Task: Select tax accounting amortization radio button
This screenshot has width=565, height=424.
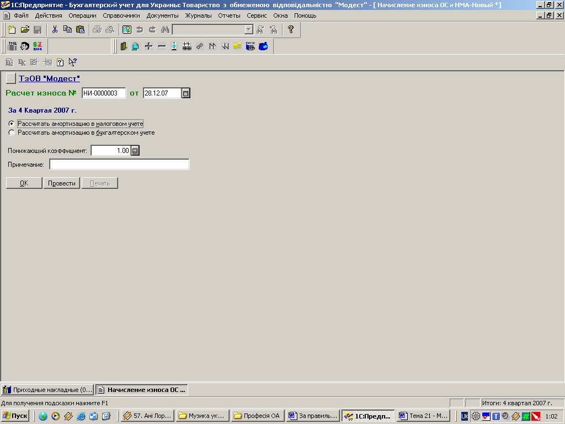Action: [12, 124]
